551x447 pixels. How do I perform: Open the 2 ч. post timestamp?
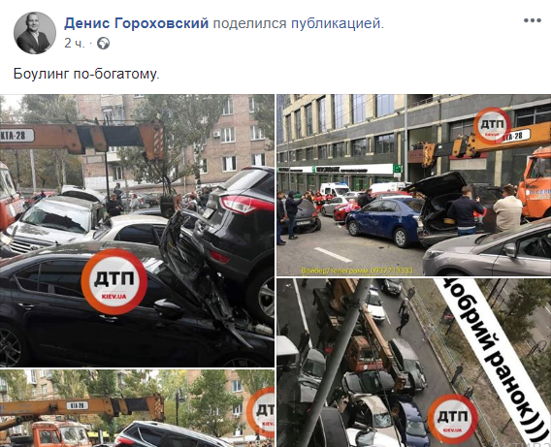click(75, 44)
